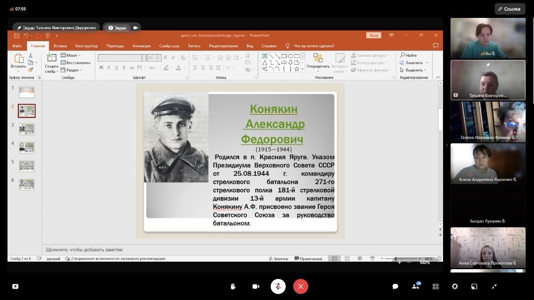Zoom in shared screen with plus button
The image size is (534, 300).
[x=399, y=262]
